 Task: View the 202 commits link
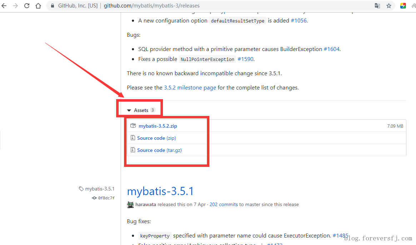coord(224,204)
